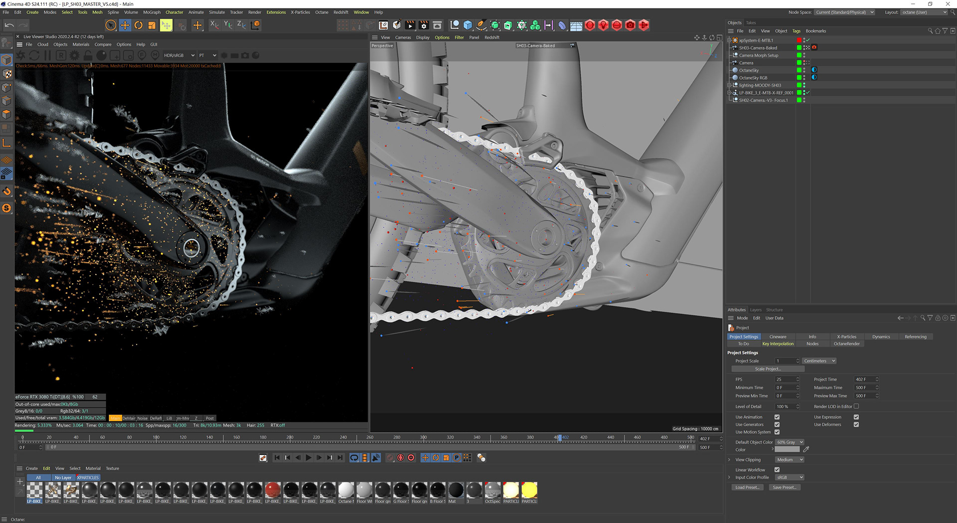The width and height of the screenshot is (957, 523).
Task: Toggle timeline sound playback icon
Action: tap(376, 458)
